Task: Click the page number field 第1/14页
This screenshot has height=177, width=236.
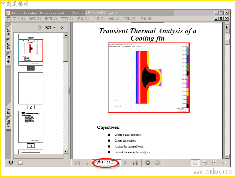Action: point(106,162)
